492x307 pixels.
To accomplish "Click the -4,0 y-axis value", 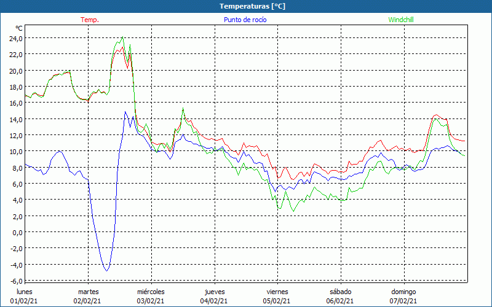I will 17,265.
